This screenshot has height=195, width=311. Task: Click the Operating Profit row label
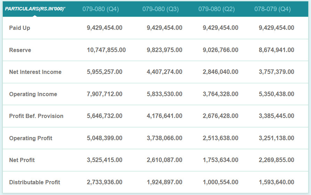coord(31,138)
